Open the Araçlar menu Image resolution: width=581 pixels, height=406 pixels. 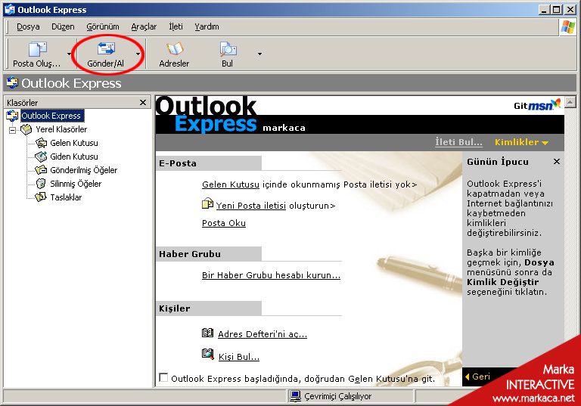tap(144, 26)
